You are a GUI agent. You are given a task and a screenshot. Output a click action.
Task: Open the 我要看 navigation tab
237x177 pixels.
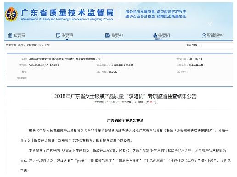coord(17,35)
